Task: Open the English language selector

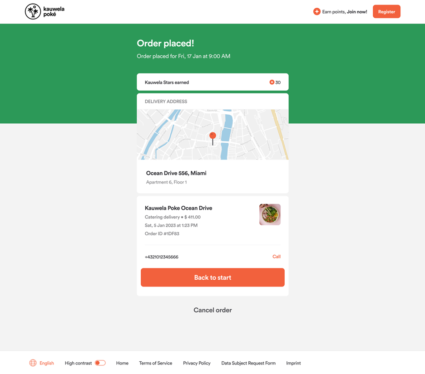Action: 46,363
